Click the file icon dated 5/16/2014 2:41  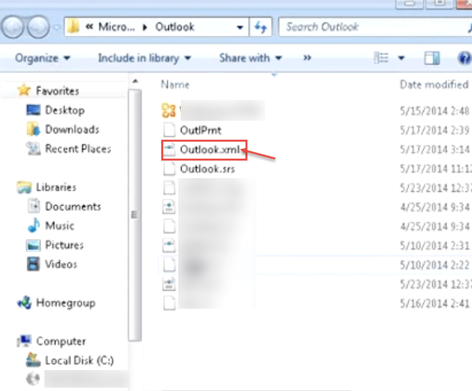[169, 304]
